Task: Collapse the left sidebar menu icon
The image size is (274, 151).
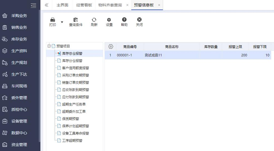Action: (33, 5)
